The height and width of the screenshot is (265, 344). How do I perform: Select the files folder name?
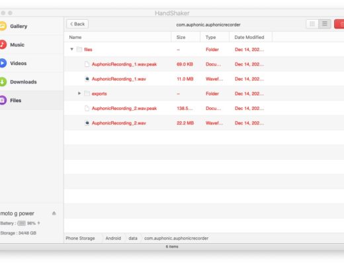pos(88,50)
